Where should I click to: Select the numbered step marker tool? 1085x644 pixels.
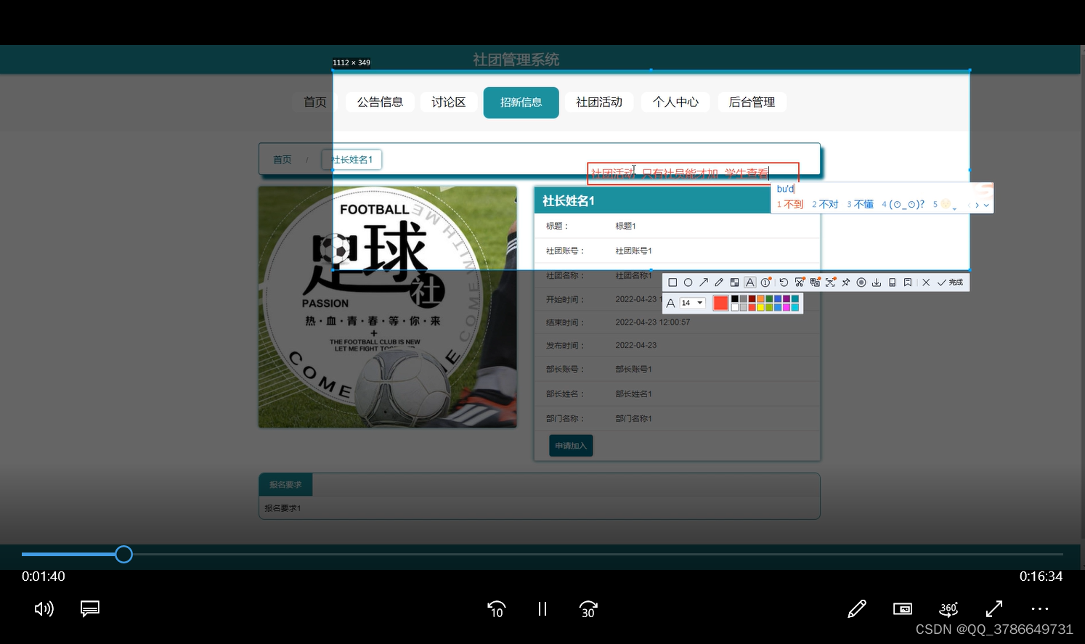(765, 282)
